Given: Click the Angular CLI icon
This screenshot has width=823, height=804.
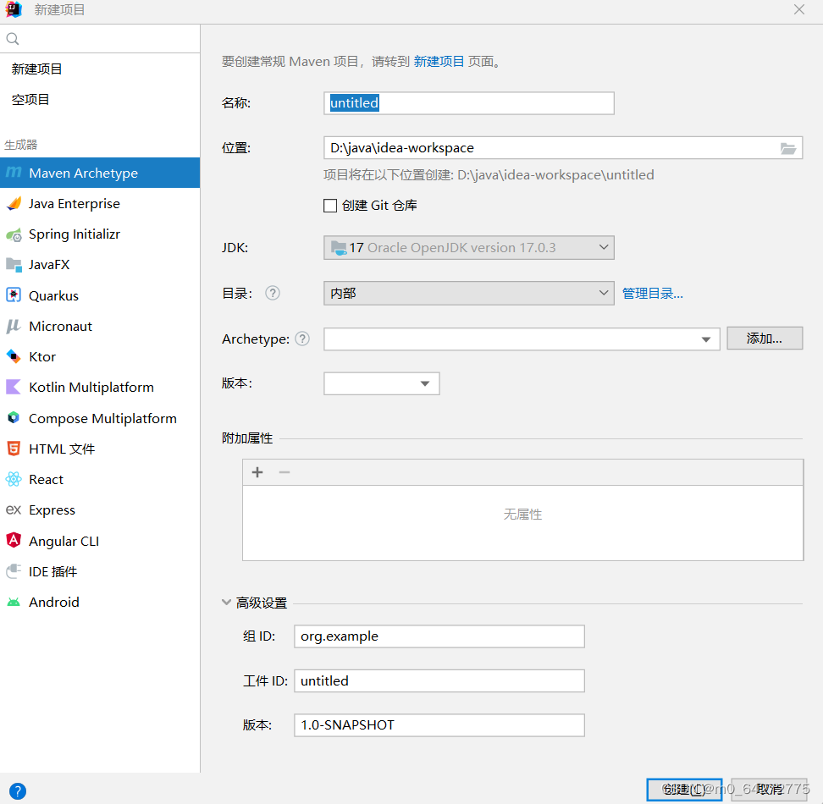Looking at the screenshot, I should click(14, 540).
